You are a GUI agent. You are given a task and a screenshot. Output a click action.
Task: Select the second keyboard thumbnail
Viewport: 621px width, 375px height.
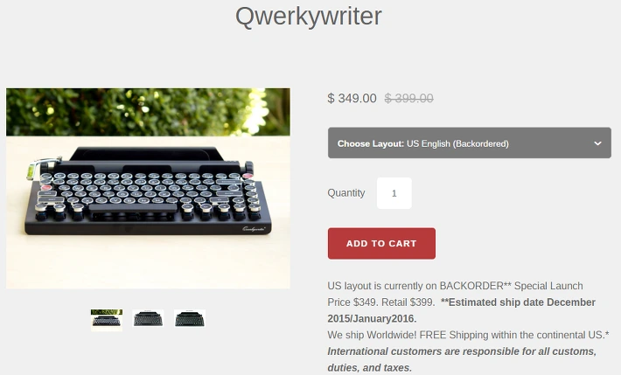[x=148, y=319]
